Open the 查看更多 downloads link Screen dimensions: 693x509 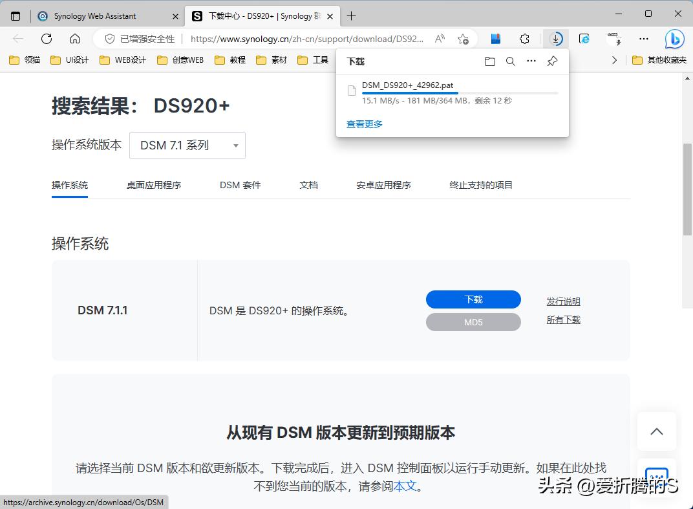point(363,124)
